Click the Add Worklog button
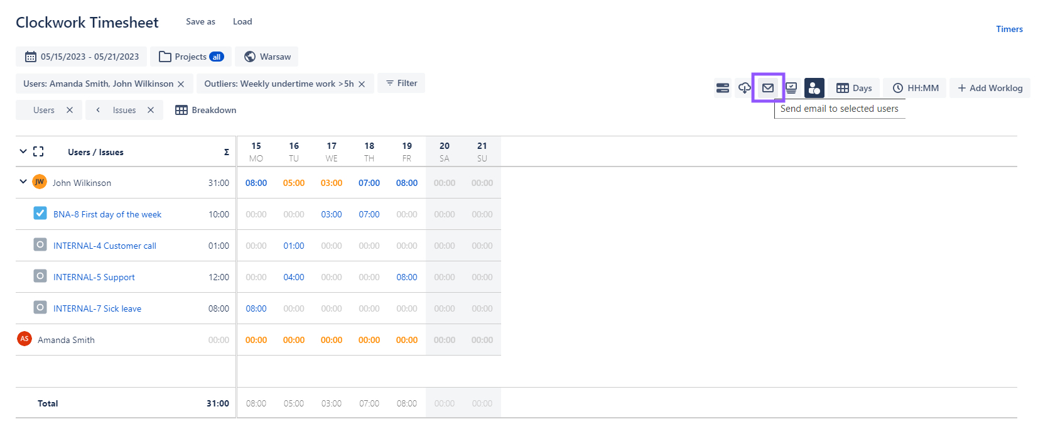Screen dimensions: 1038x436 coord(990,88)
